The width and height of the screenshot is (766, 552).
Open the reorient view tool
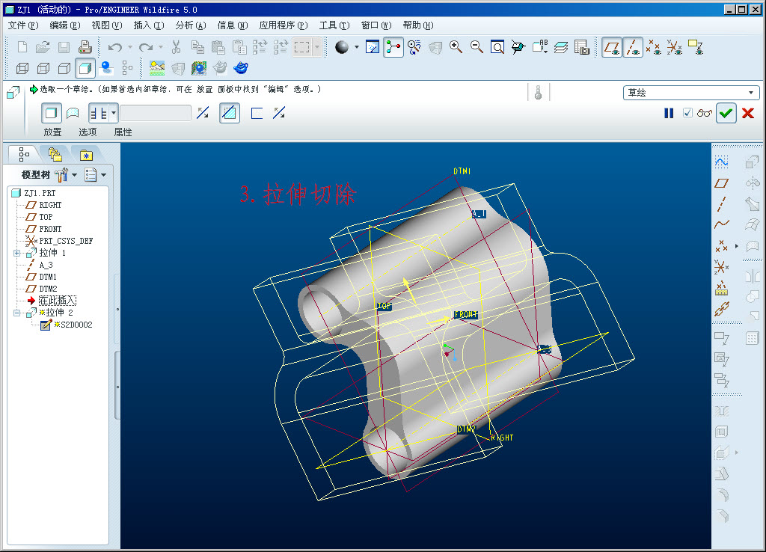pos(518,47)
